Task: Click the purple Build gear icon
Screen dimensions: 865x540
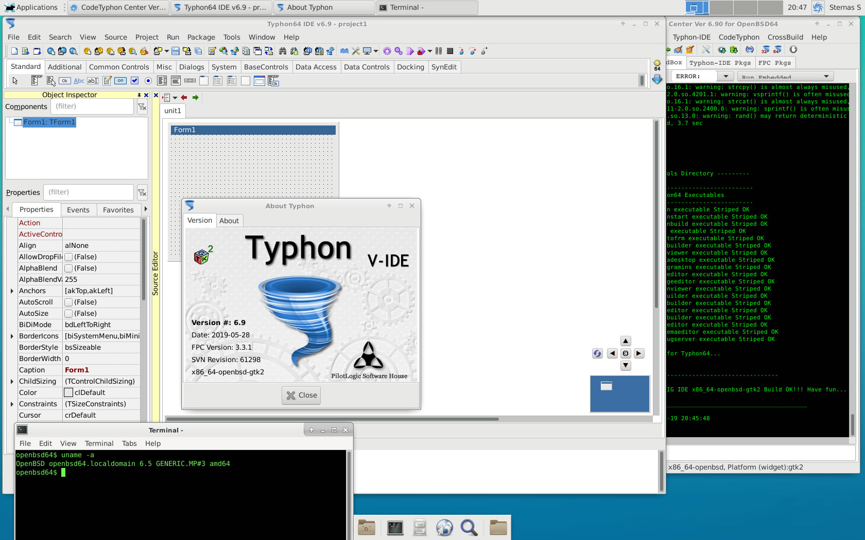Action: [x=387, y=51]
